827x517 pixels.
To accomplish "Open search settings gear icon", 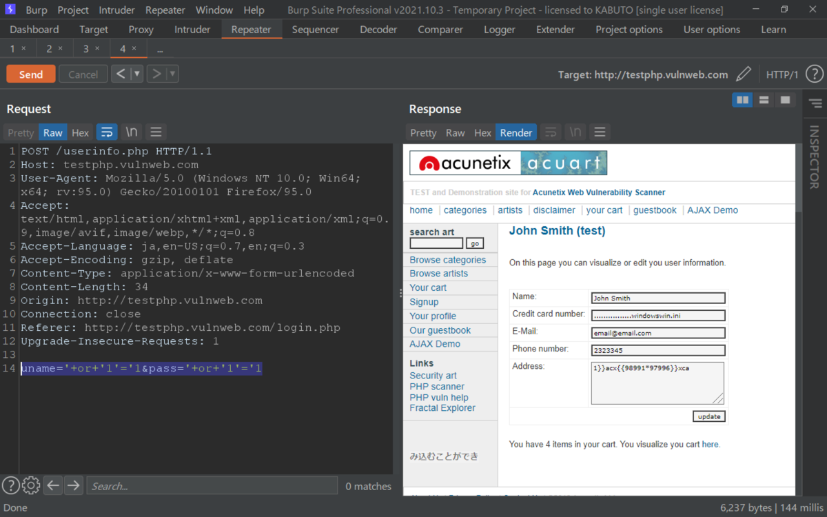I will pos(31,486).
